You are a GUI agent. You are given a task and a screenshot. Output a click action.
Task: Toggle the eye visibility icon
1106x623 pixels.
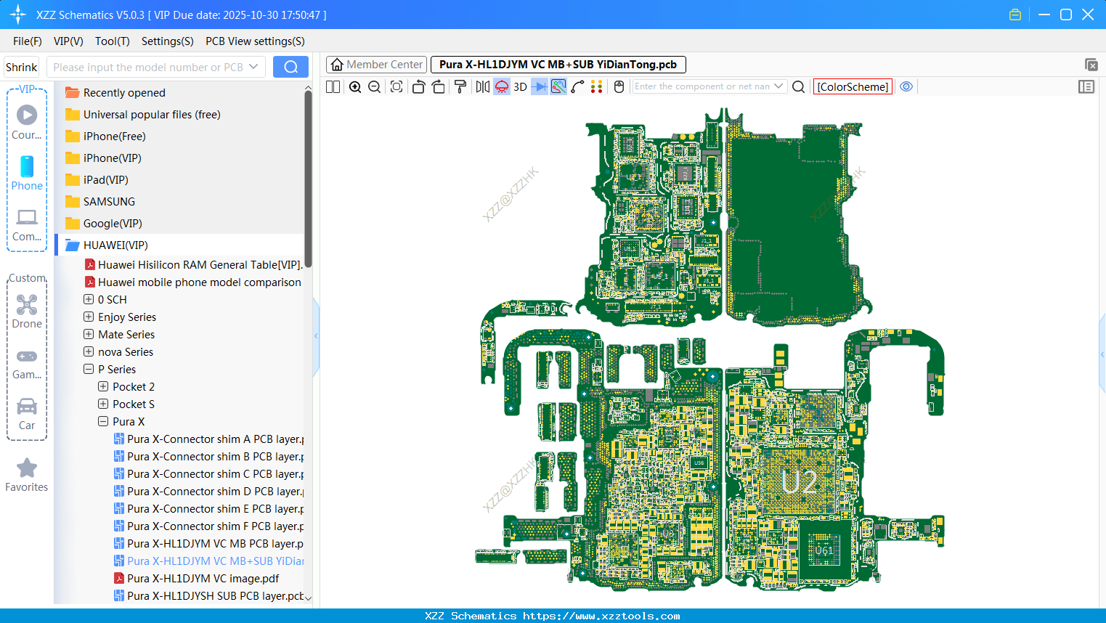click(x=906, y=86)
